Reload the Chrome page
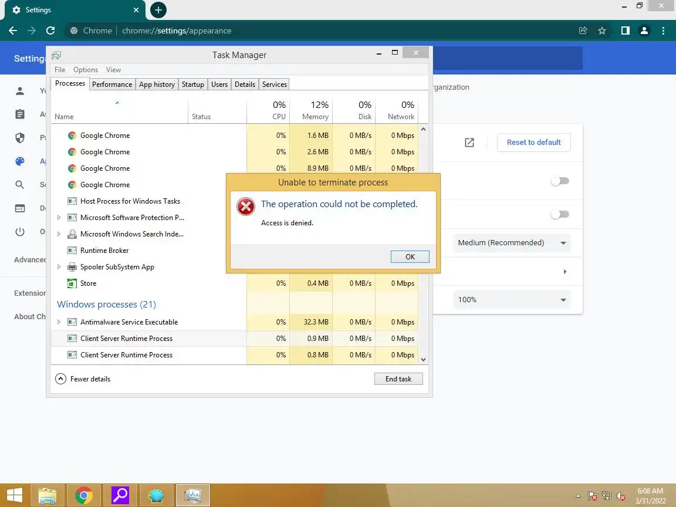676x507 pixels. pos(50,31)
